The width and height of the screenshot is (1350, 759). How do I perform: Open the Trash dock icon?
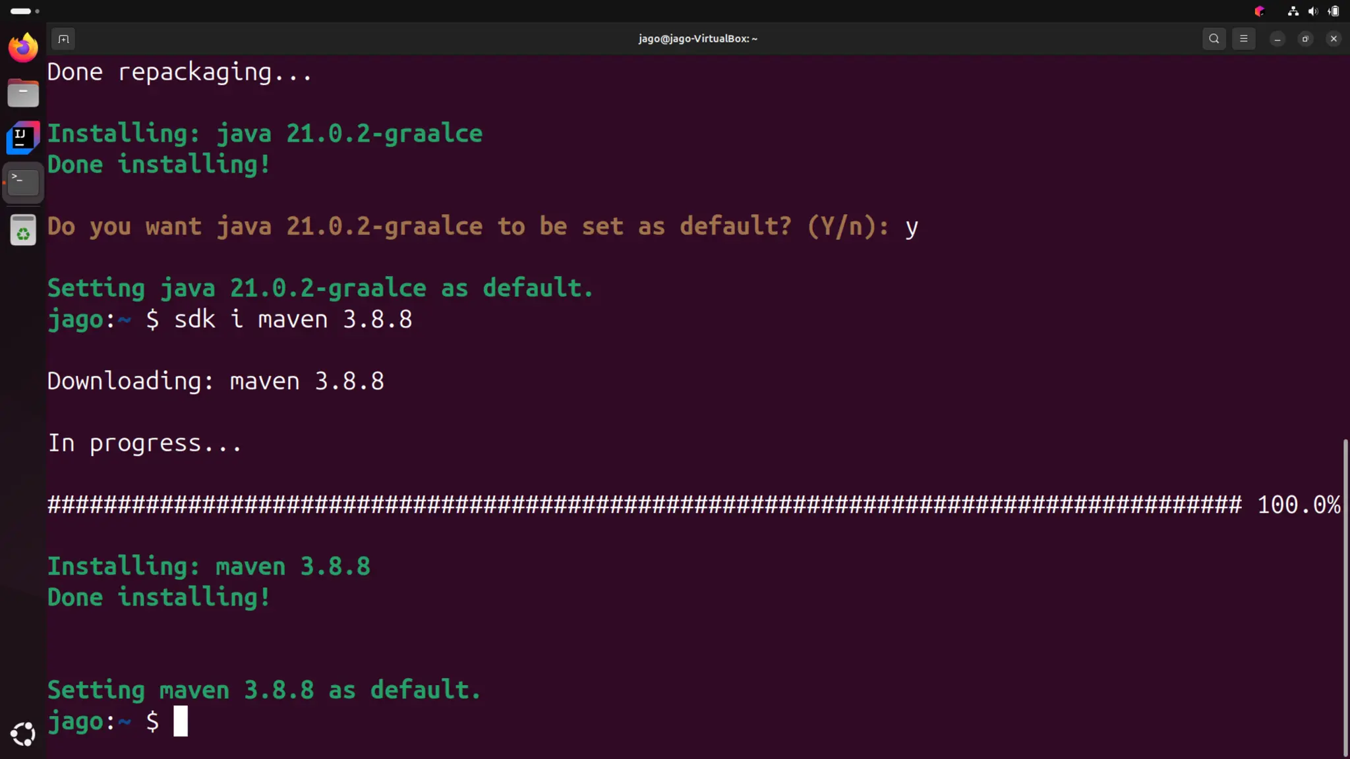pos(23,230)
